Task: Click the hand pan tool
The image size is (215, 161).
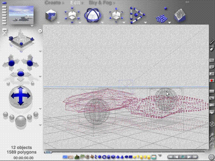Action: pyautogui.click(x=212, y=145)
